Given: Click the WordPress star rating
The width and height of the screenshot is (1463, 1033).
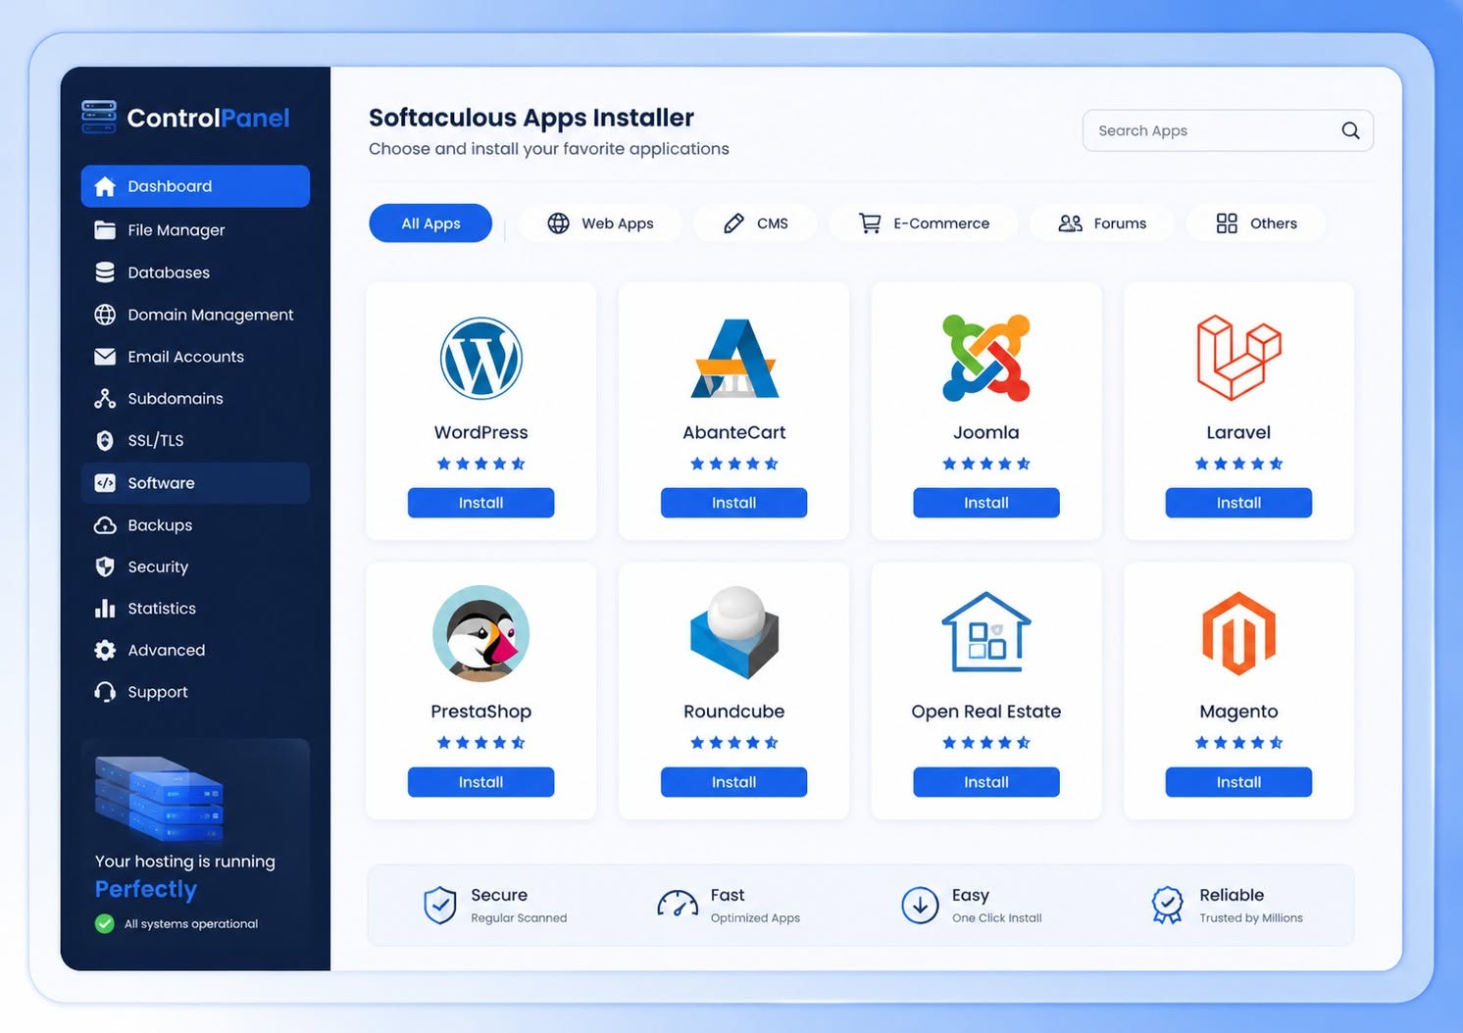Looking at the screenshot, I should [480, 464].
